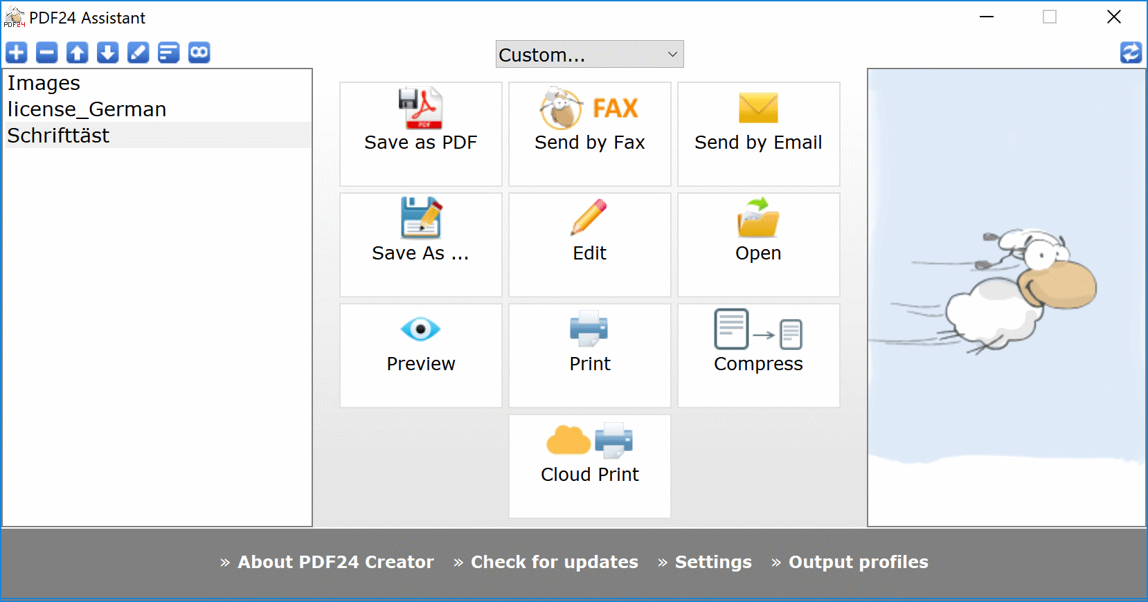The width and height of the screenshot is (1148, 602).
Task: Select Schrifttäst in the file list
Action: point(59,136)
